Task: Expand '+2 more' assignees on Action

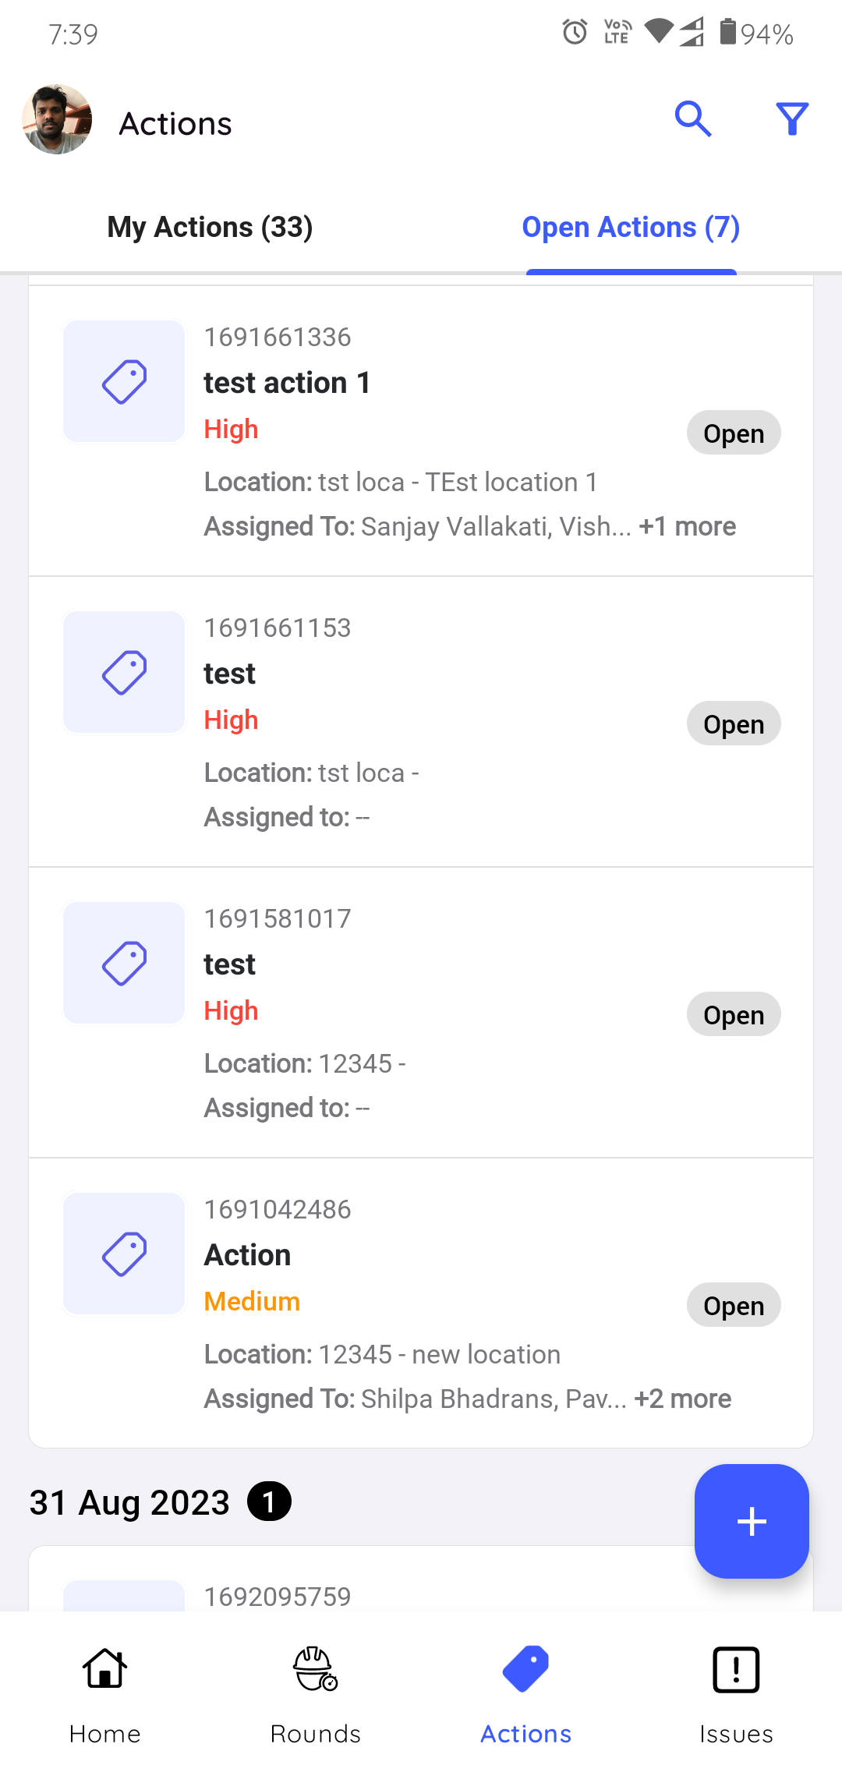Action: coord(683,1399)
